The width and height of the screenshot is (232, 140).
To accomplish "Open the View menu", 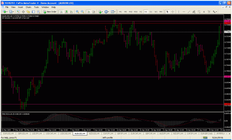I will (13, 7).
